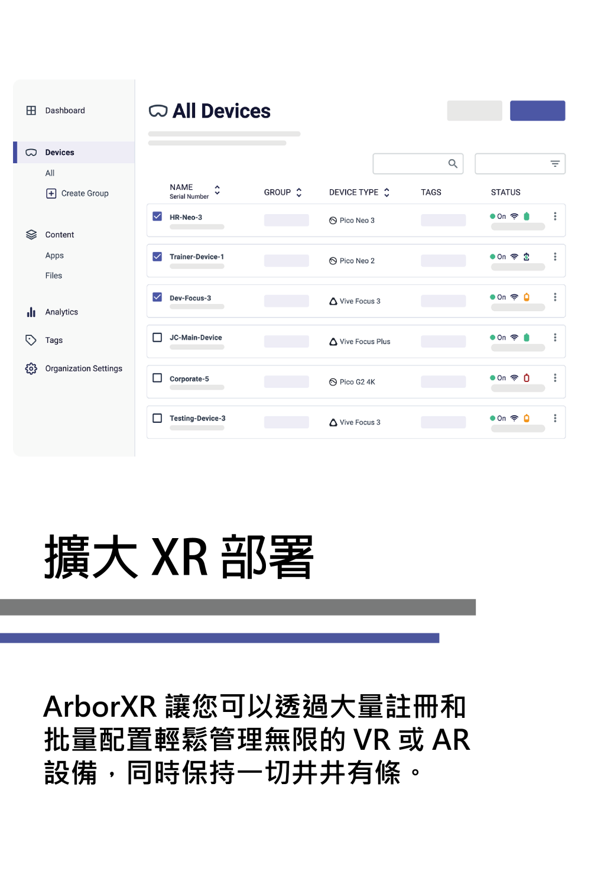Open Apps under Content
591x887 pixels.
pyautogui.click(x=54, y=255)
